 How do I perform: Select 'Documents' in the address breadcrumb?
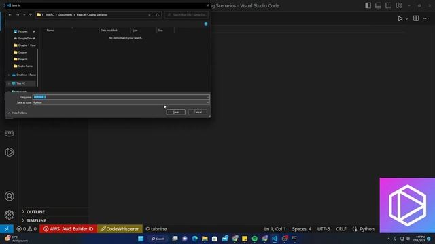pyautogui.click(x=65, y=15)
